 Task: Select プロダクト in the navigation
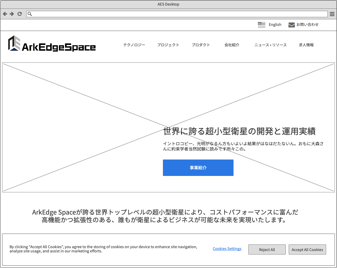(x=201, y=45)
